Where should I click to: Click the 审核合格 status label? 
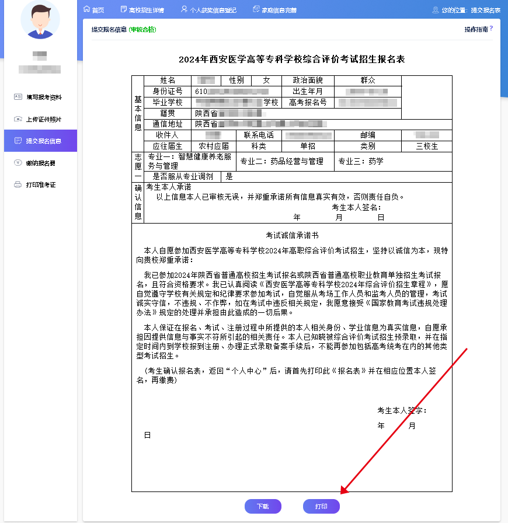[x=143, y=29]
